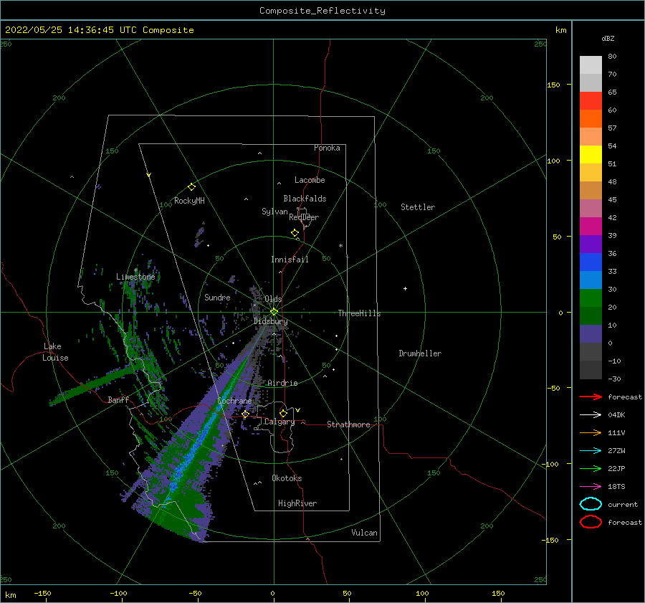The width and height of the screenshot is (645, 603).
Task: Click the magenta 18TS arrow in legend
Action: [591, 487]
